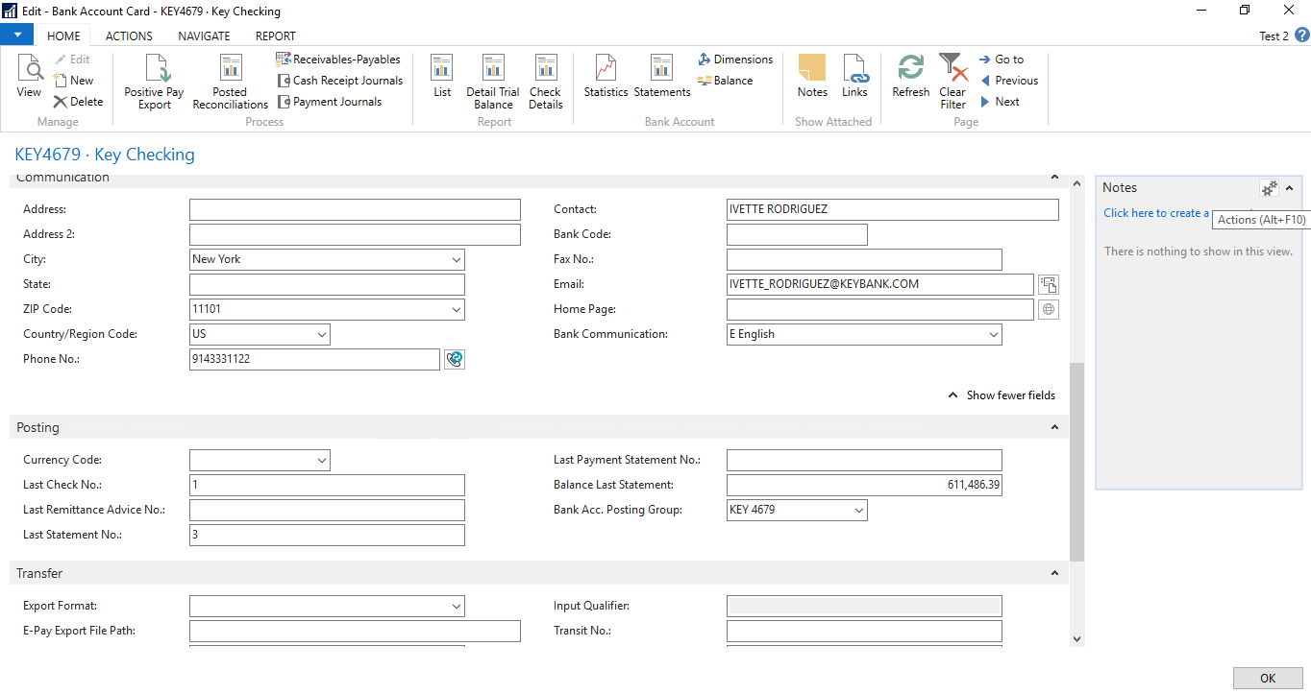Collapse the Posting section
The image size is (1311, 694).
click(x=1054, y=427)
